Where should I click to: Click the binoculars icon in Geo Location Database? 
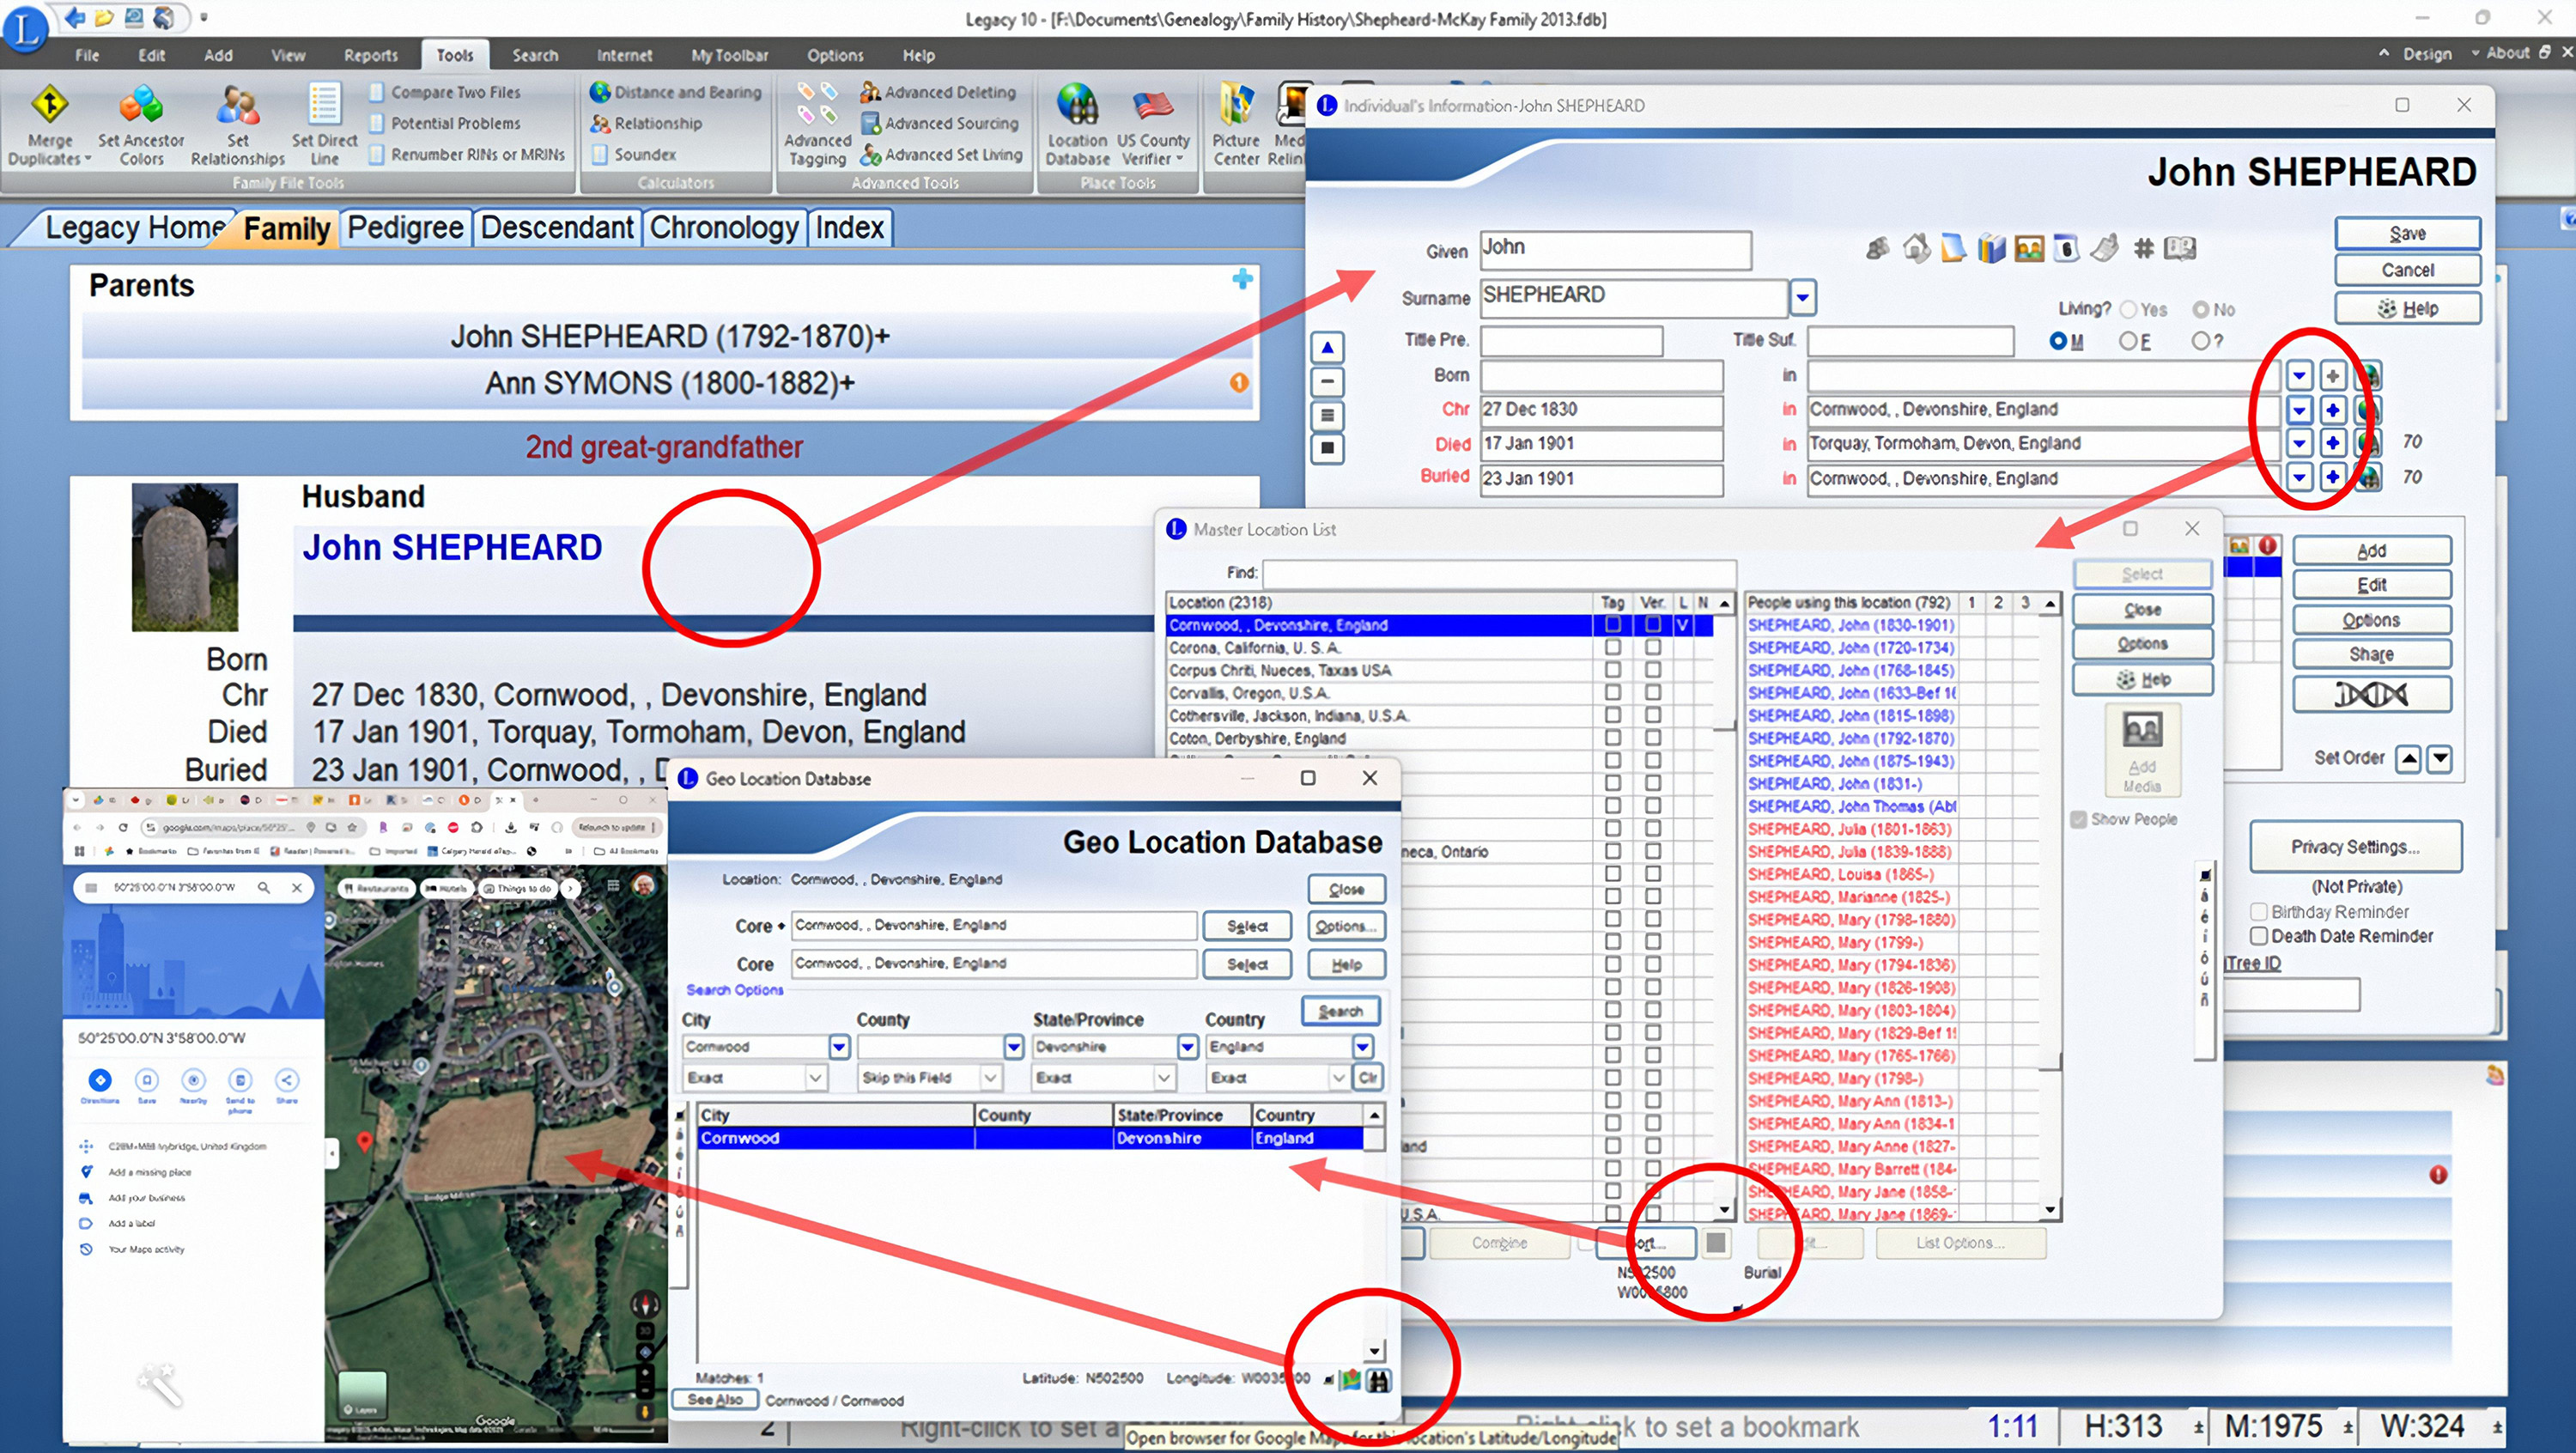point(1379,1381)
